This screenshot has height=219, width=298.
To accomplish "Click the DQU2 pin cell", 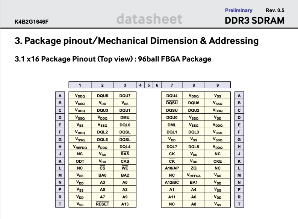I will coord(194,110).
